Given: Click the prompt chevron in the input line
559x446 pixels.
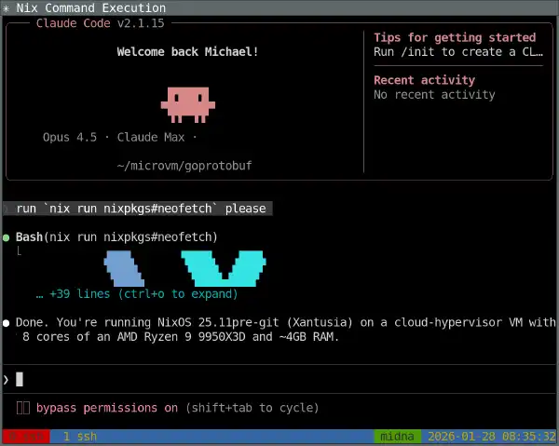Looking at the screenshot, I should 7,379.
